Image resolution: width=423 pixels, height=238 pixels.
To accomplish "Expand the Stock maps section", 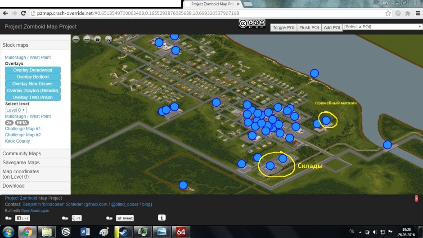I will coord(35,45).
